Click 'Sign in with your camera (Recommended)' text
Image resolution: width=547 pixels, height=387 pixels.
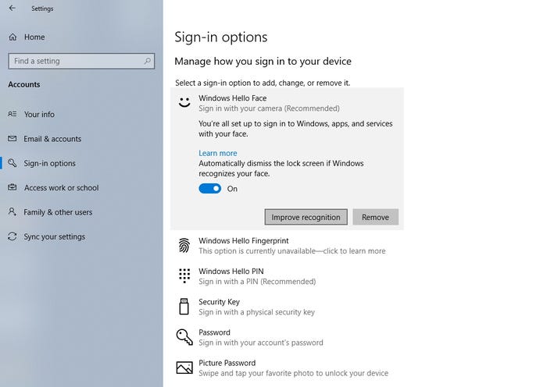[x=269, y=108]
